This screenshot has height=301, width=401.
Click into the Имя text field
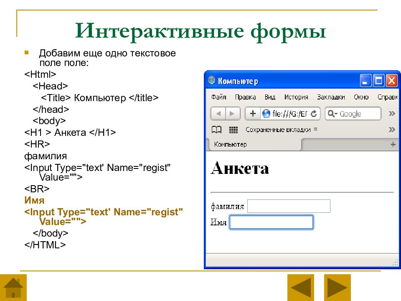(271, 222)
